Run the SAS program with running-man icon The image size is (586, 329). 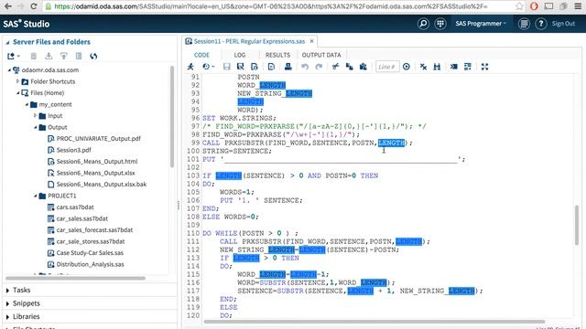click(x=191, y=67)
